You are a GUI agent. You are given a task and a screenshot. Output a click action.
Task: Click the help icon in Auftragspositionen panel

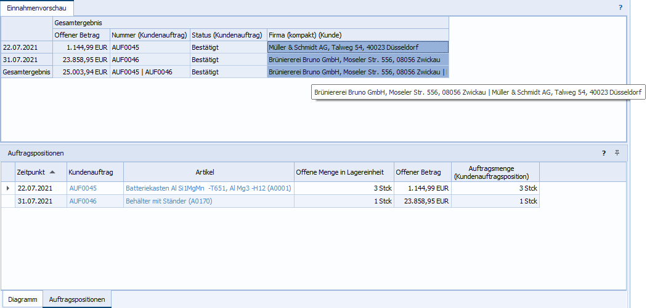click(x=604, y=153)
